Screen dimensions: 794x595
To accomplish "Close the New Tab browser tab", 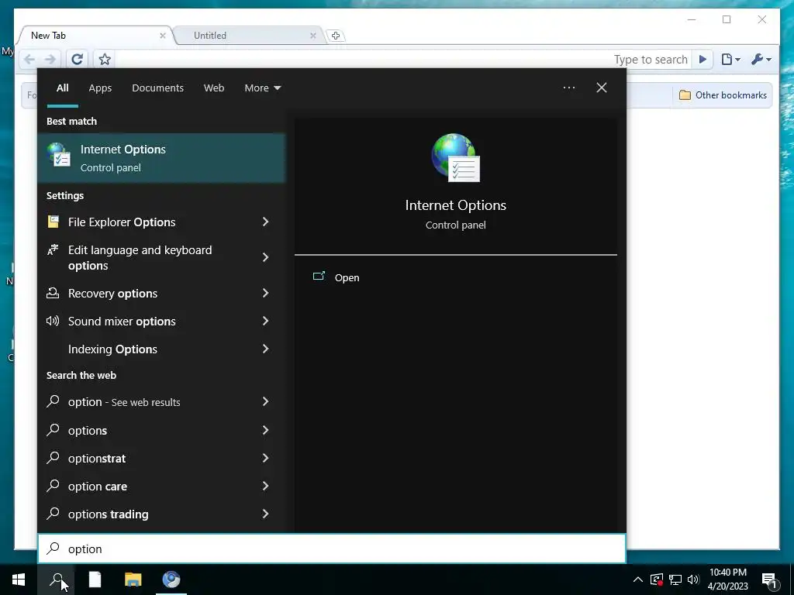I will pos(163,36).
